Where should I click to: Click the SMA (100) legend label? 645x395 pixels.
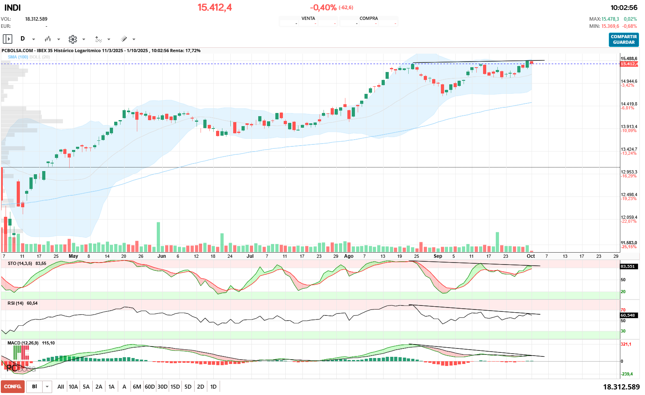[x=18, y=57]
